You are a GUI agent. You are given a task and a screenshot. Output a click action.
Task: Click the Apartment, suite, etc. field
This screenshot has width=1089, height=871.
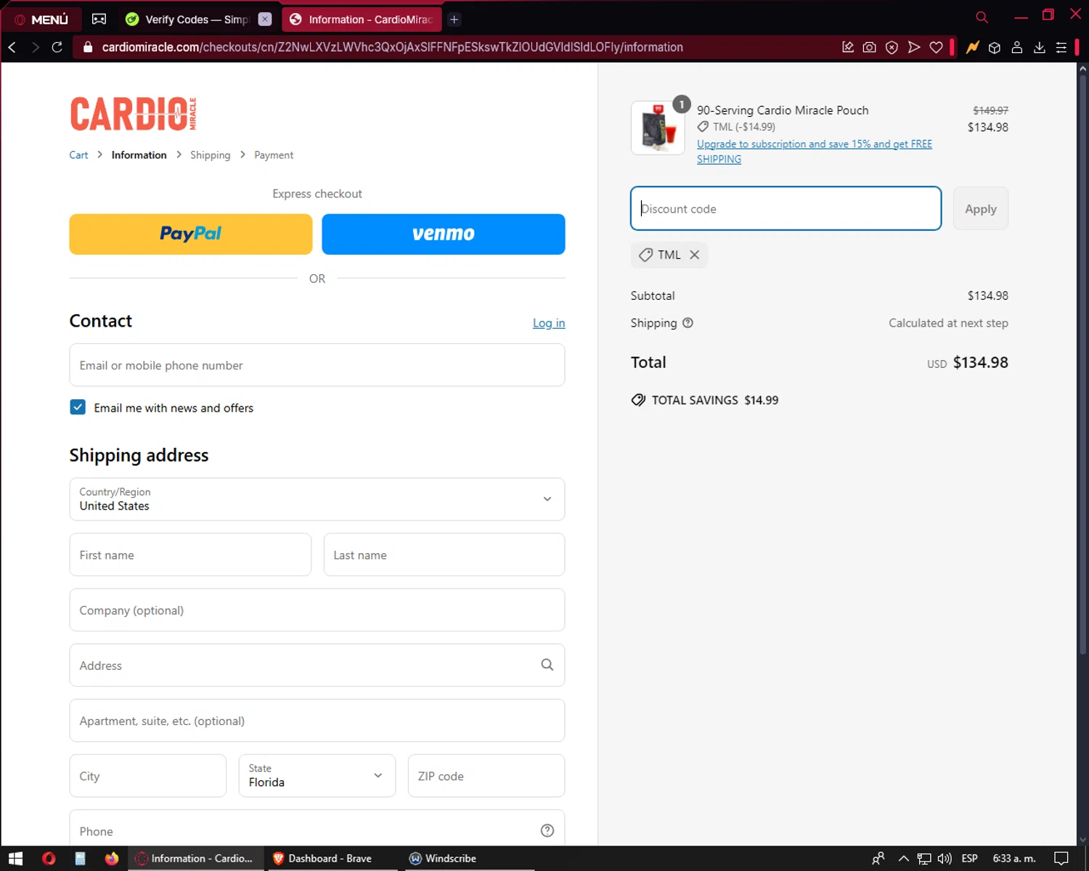tap(317, 720)
